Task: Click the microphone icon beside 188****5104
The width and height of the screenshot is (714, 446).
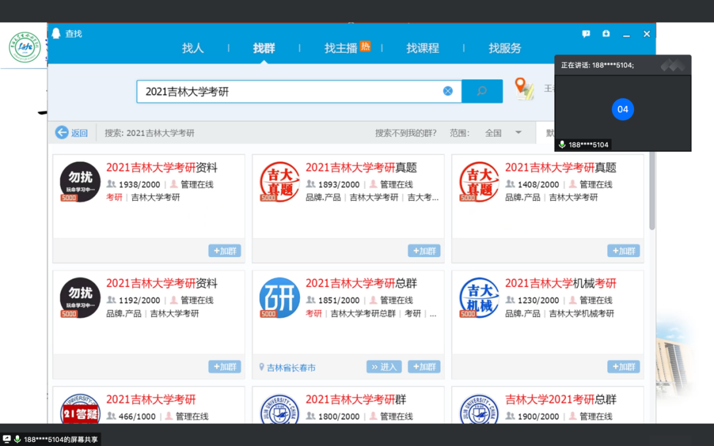Action: pos(562,145)
